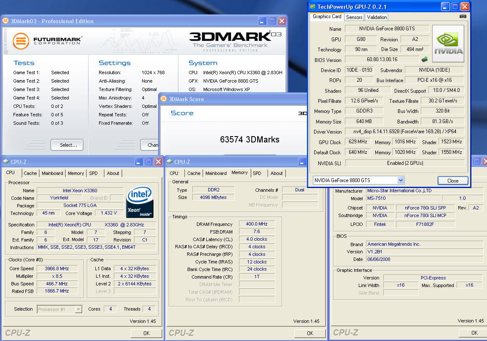Image resolution: width=487 pixels, height=341 pixels.
Task: Open SPD tab in left CPU-Z window
Action: click(93, 173)
